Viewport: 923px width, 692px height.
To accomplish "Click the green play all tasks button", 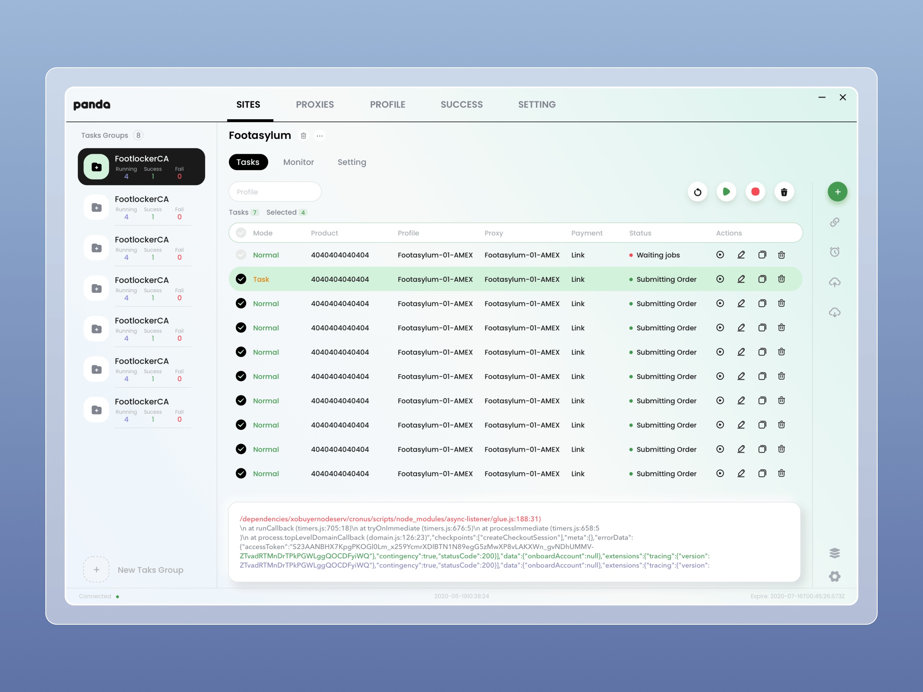I will pos(726,192).
